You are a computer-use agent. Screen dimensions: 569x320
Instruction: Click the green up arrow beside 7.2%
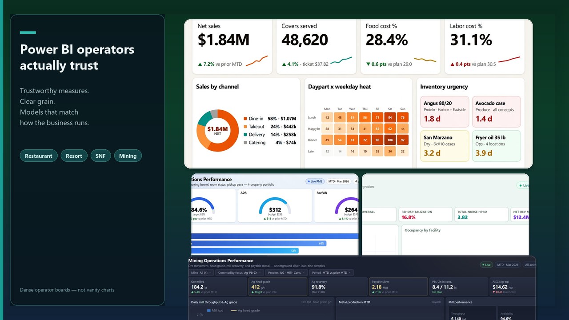click(x=200, y=64)
